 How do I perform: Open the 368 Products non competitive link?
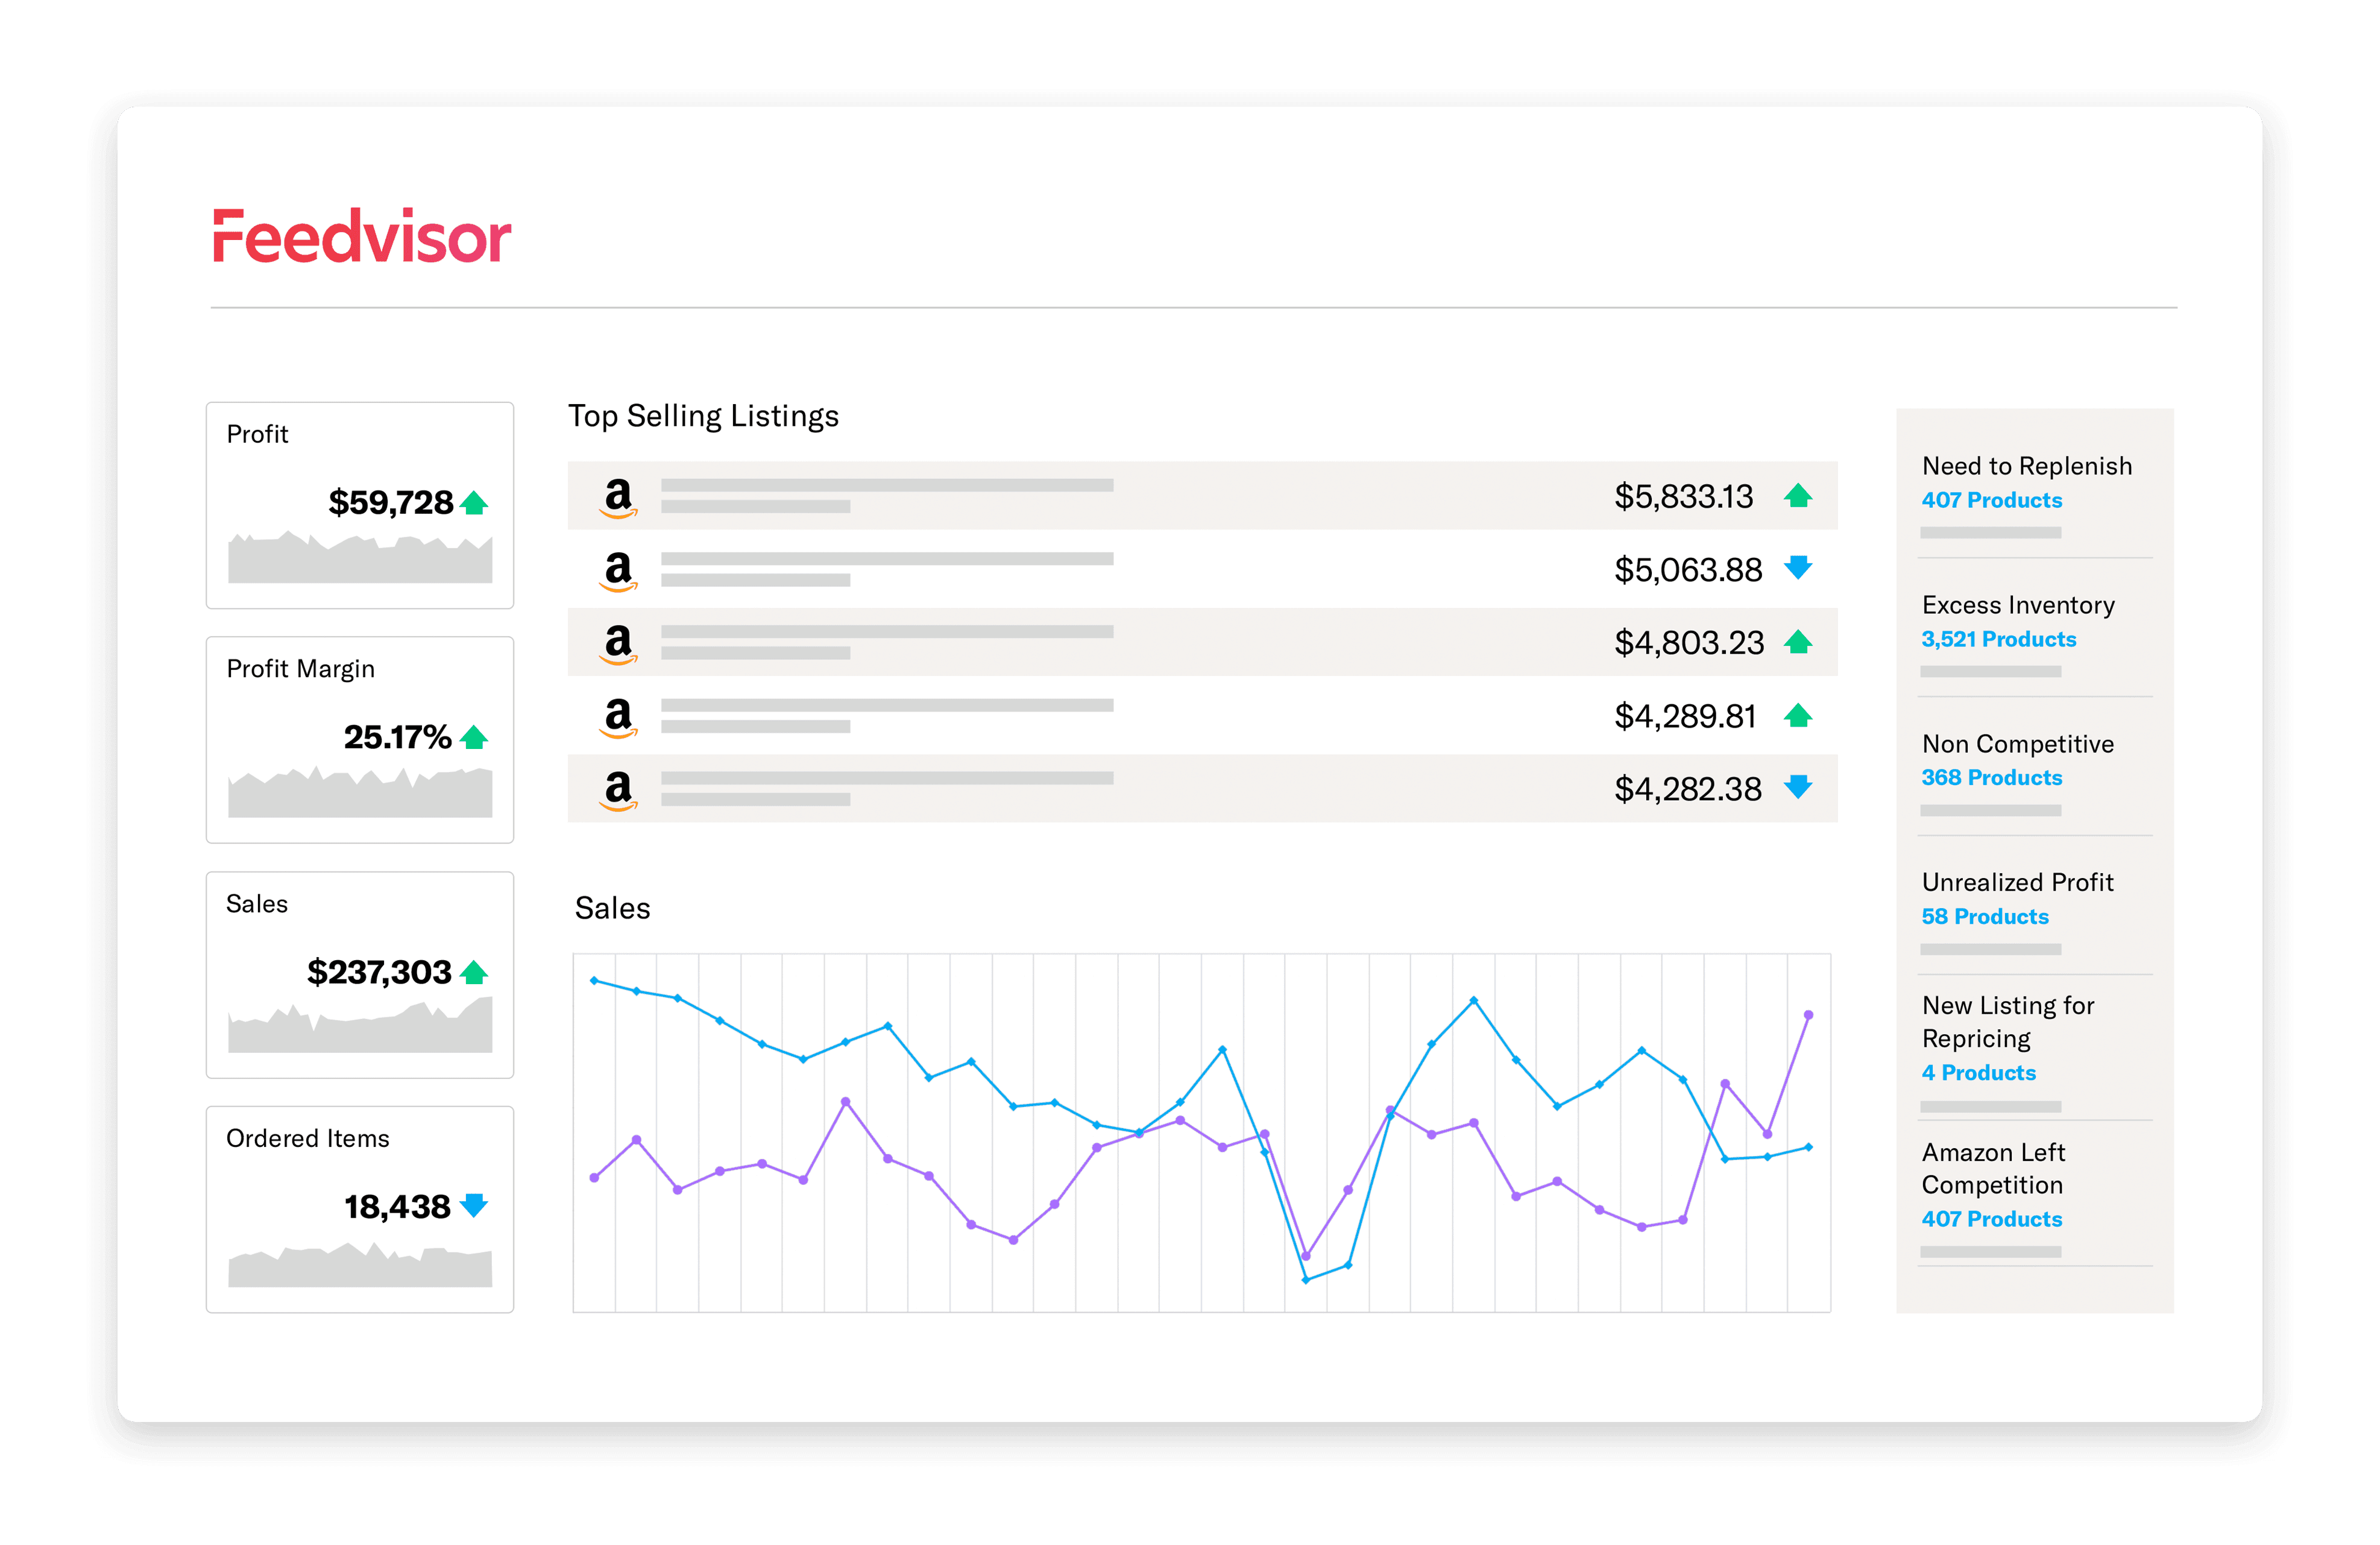(1991, 777)
